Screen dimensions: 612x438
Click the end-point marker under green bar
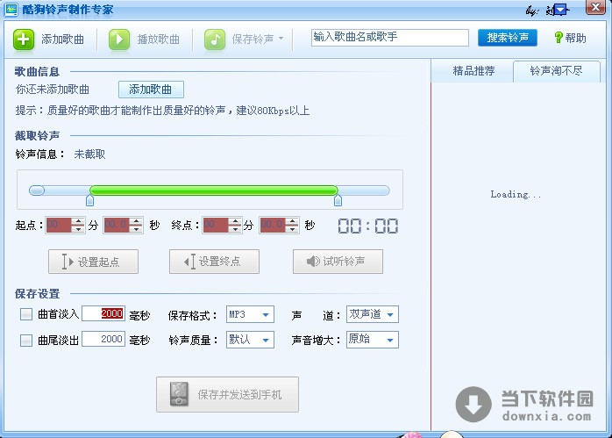click(x=338, y=200)
